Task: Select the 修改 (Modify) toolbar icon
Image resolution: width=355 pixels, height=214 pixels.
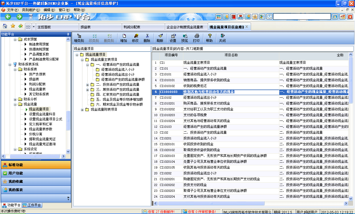Action: 136,37
